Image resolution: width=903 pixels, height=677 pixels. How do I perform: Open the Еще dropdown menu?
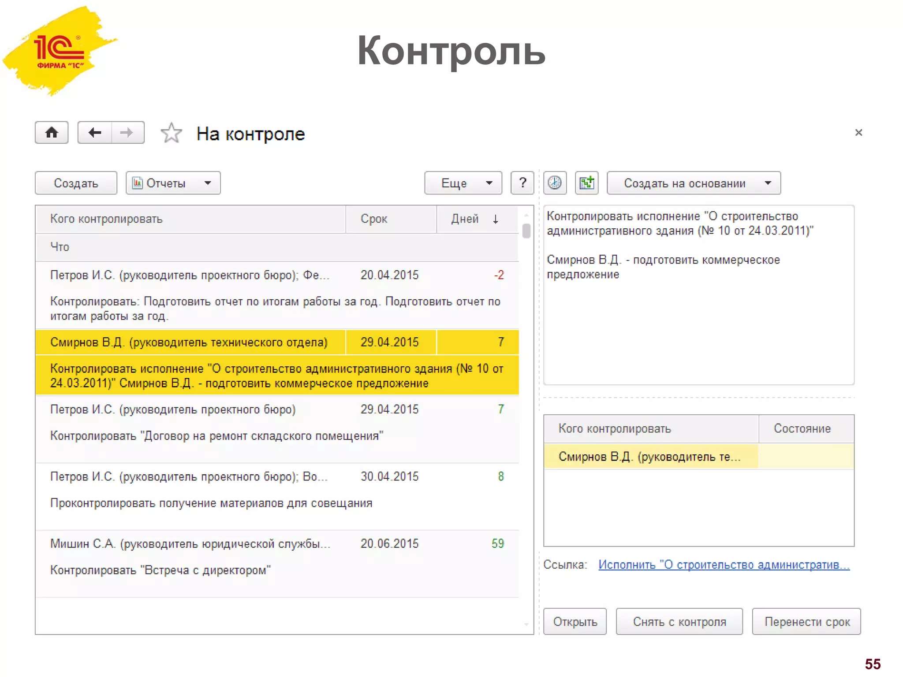click(463, 183)
